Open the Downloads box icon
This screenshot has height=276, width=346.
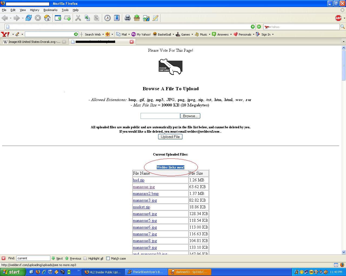coord(137,18)
